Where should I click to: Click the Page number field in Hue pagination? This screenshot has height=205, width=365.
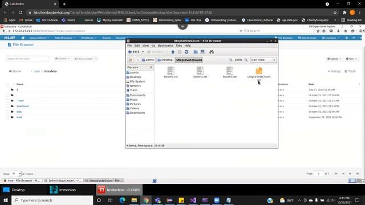(x=319, y=174)
